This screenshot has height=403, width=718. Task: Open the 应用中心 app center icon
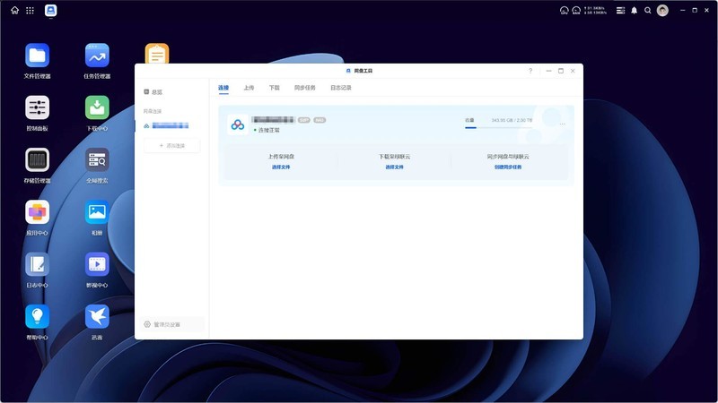coord(37,212)
